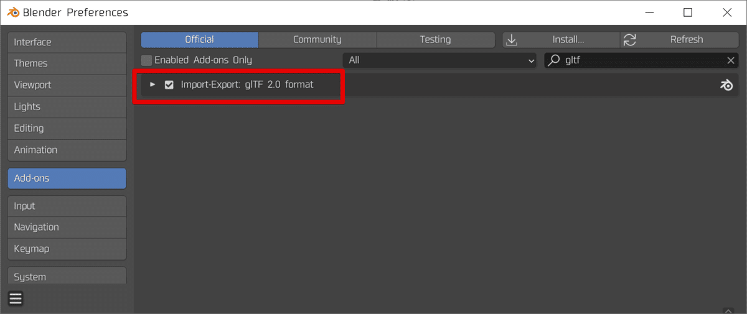The height and width of the screenshot is (314, 747).
Task: Open the Themes preferences section
Action: pos(67,63)
